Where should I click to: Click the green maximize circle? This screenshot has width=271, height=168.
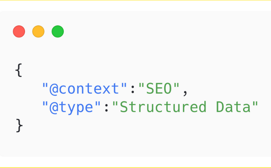point(58,31)
